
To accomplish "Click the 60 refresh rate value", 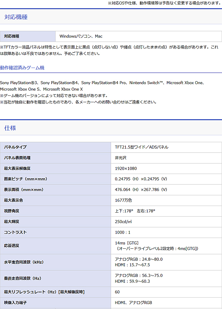I will (117, 292).
